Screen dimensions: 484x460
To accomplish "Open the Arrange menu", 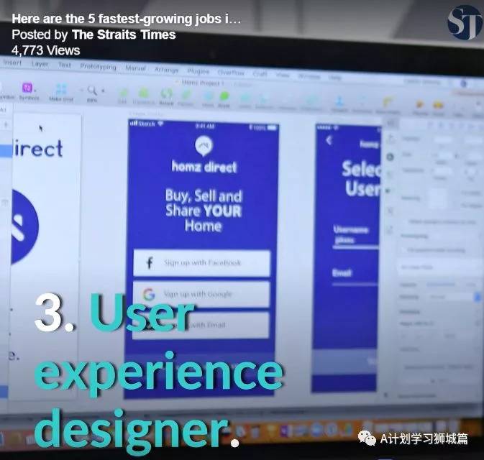I will click(166, 70).
